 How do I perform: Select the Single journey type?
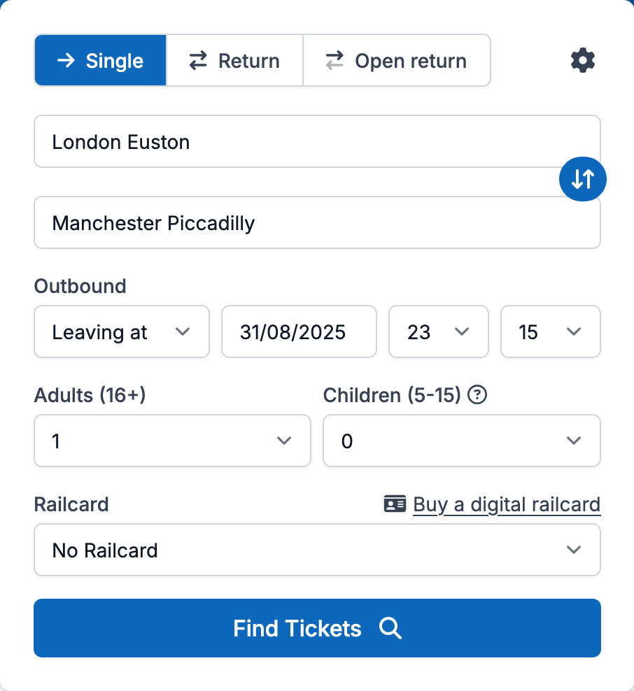(x=101, y=60)
